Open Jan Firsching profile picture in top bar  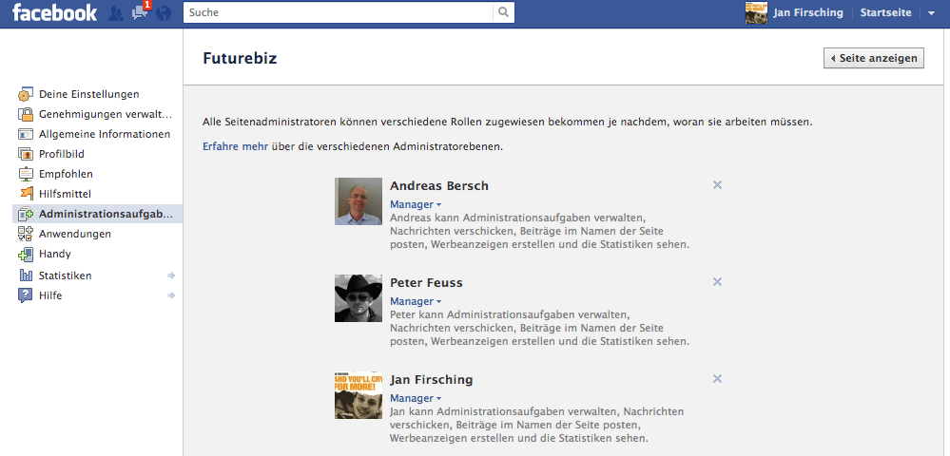click(757, 12)
